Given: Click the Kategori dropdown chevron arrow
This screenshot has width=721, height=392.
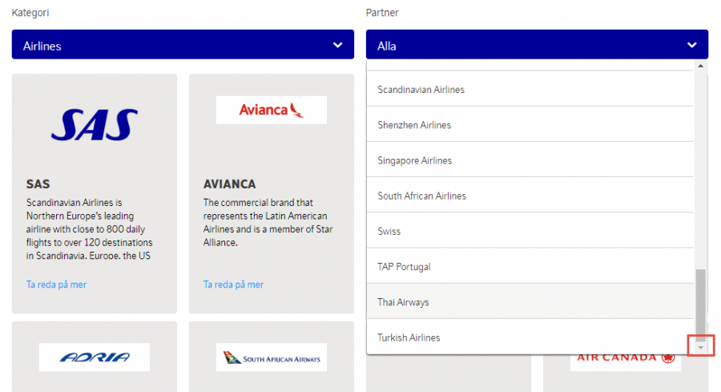Looking at the screenshot, I should coord(337,46).
